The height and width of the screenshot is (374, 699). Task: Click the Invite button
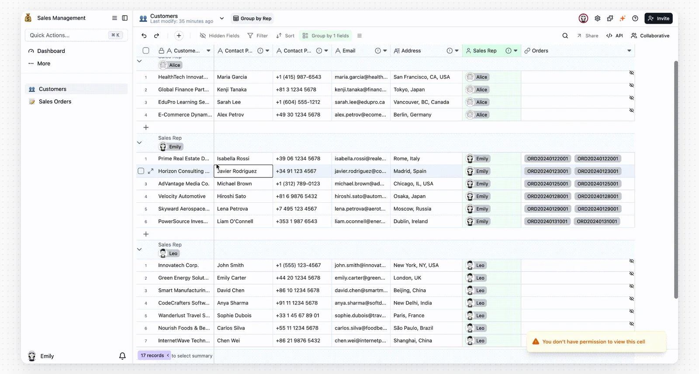coord(658,18)
